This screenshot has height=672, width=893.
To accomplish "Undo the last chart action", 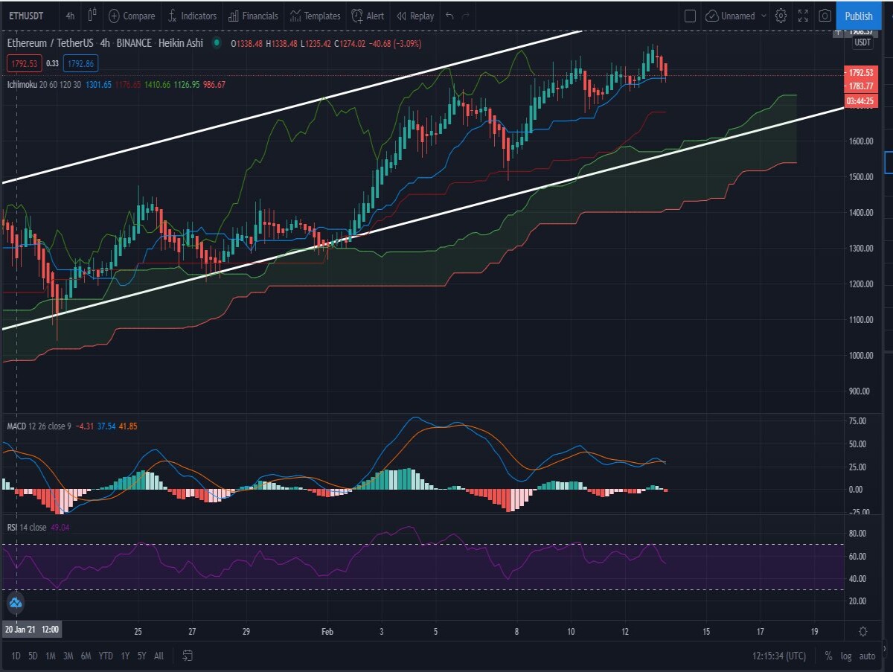I will pos(449,16).
